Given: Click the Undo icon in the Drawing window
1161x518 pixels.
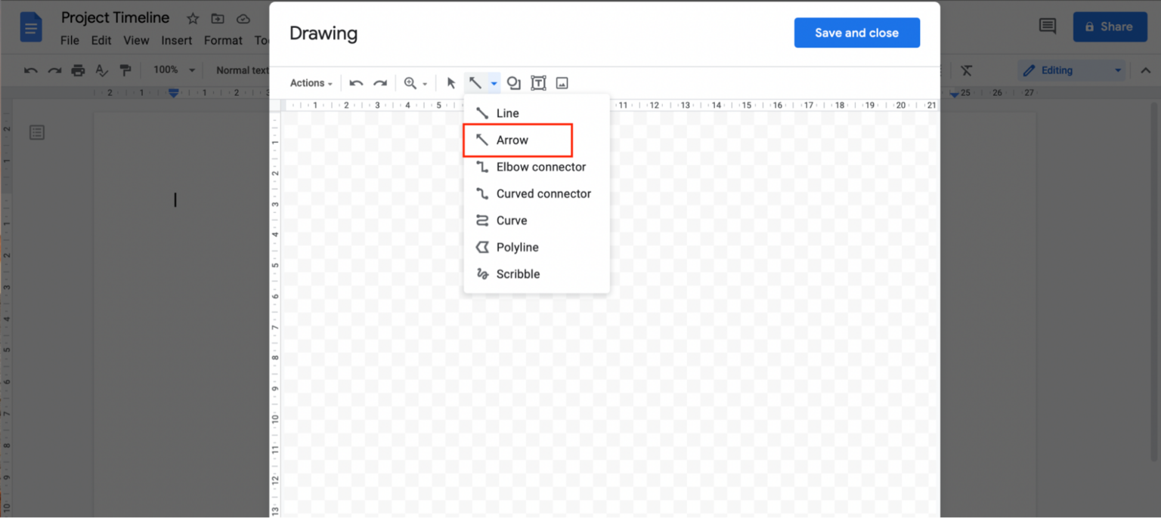Looking at the screenshot, I should (356, 82).
